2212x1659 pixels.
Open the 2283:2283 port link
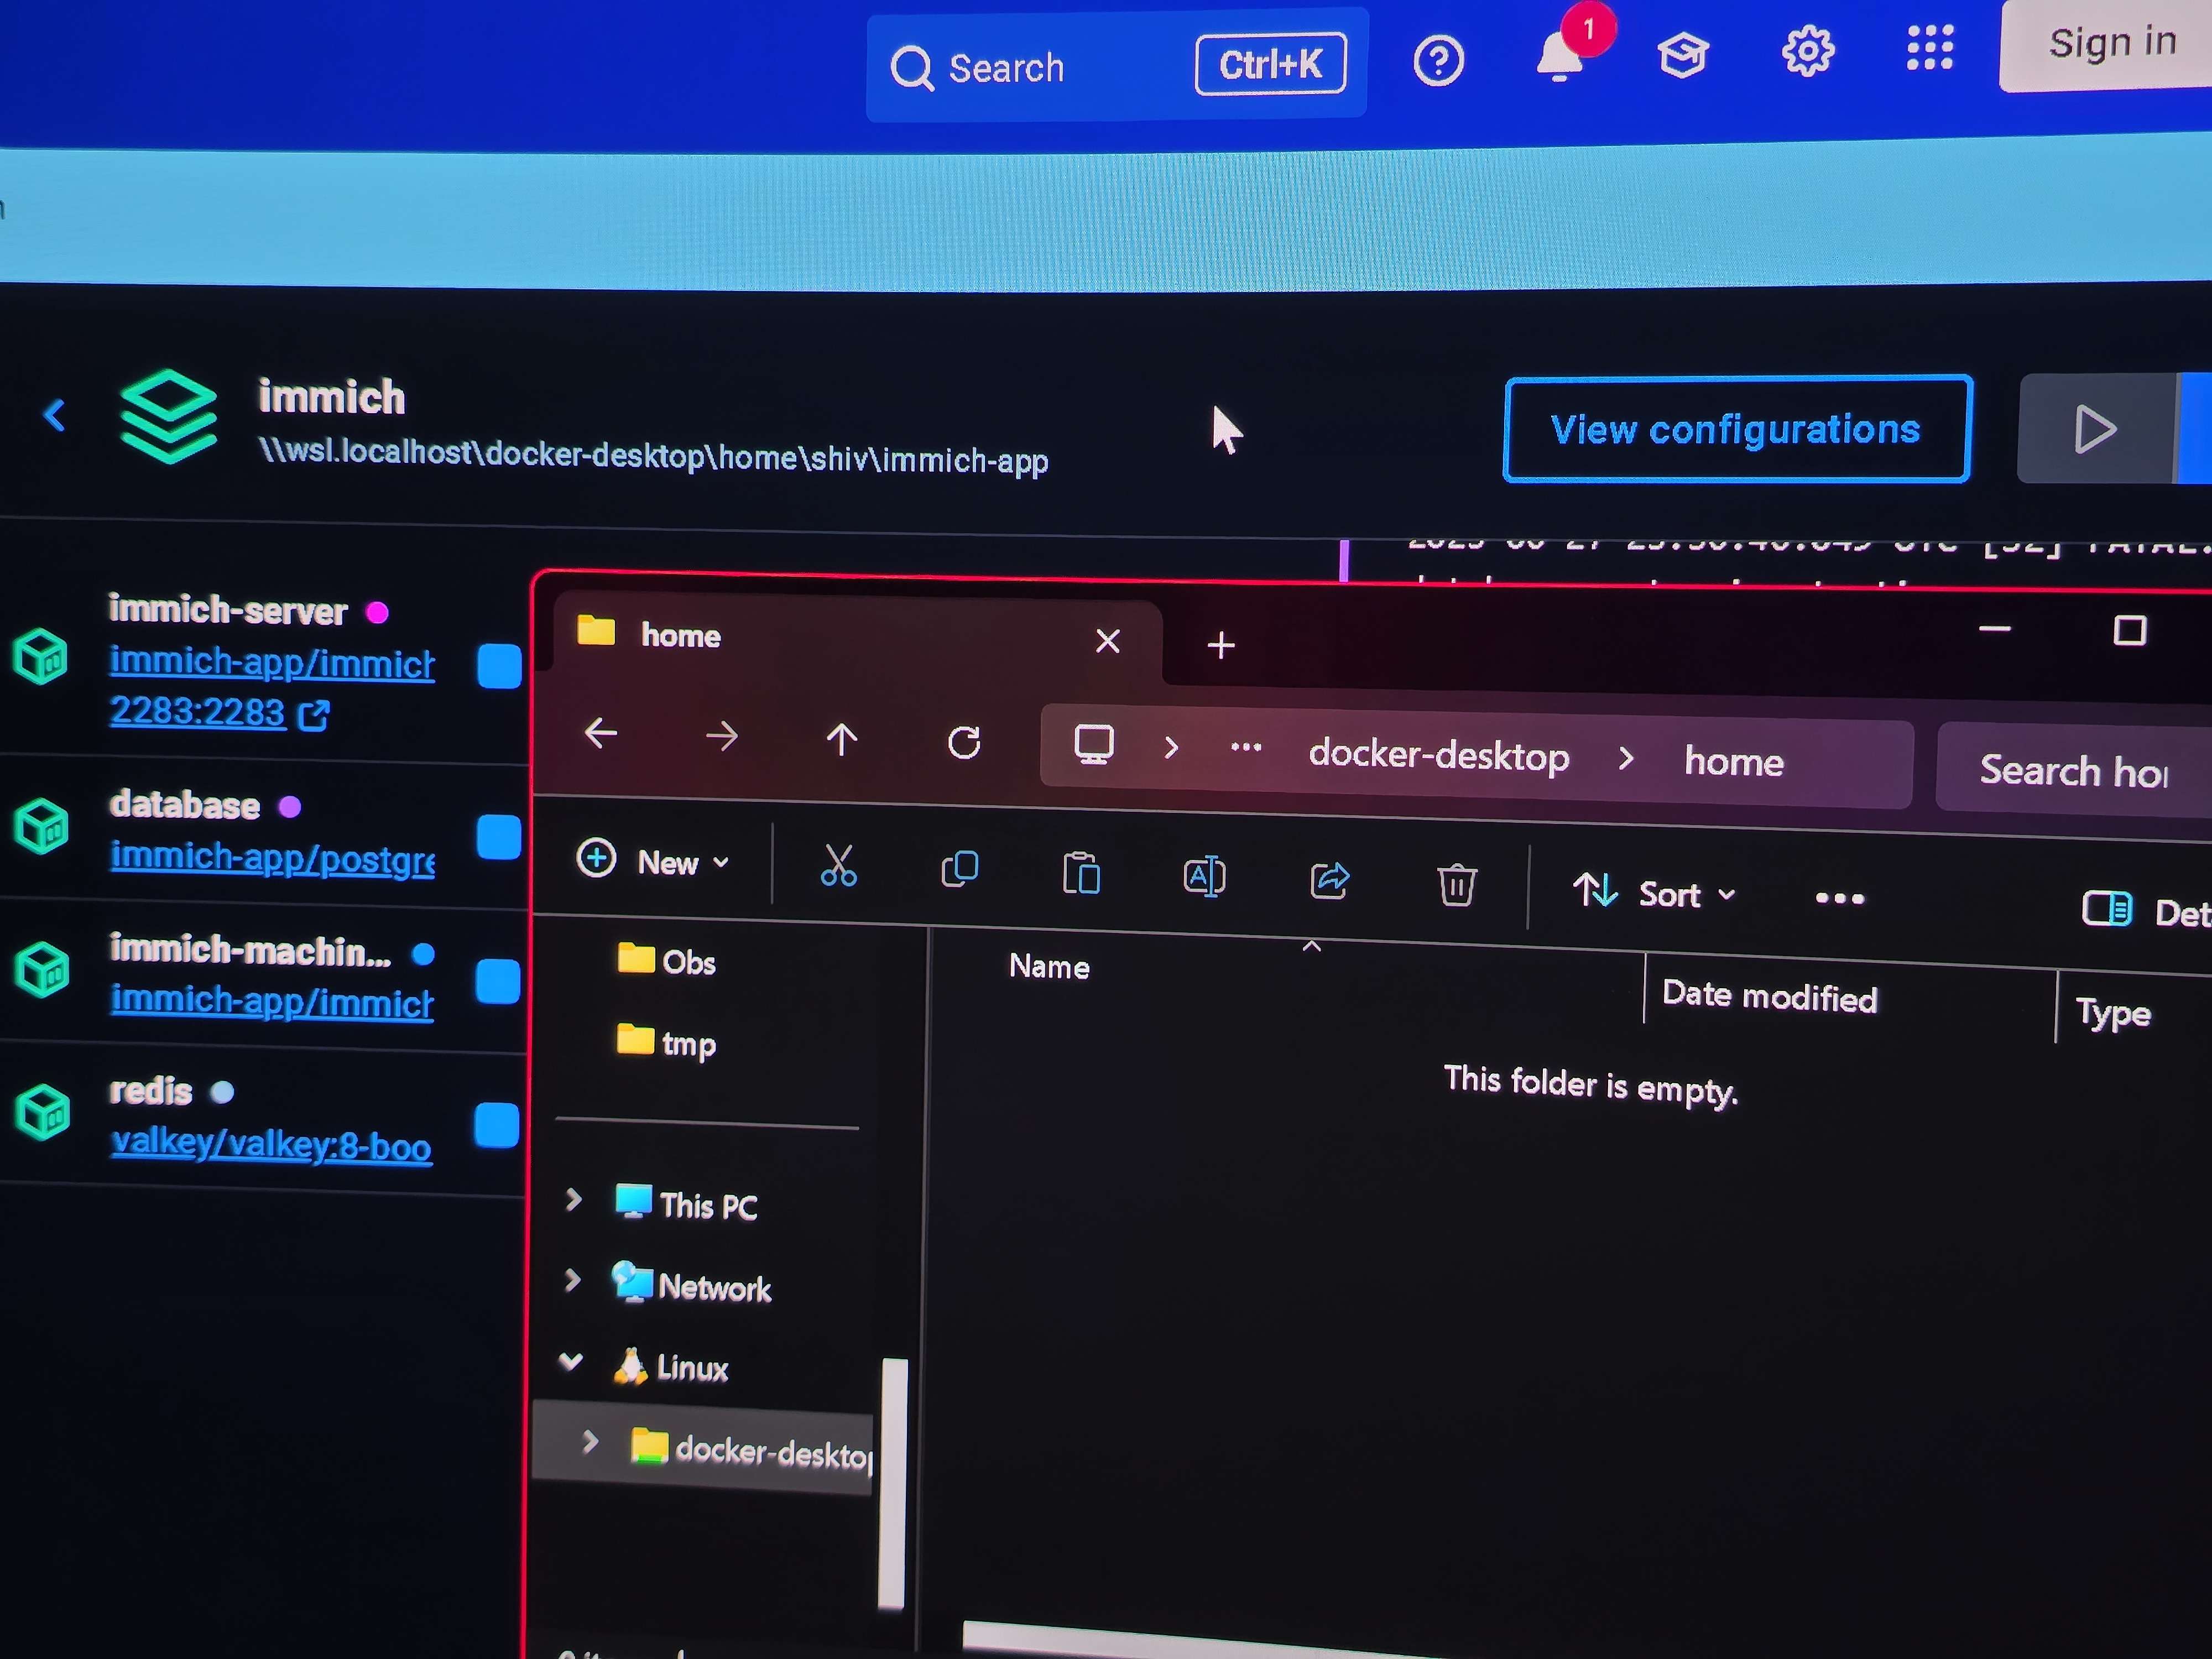click(x=198, y=712)
